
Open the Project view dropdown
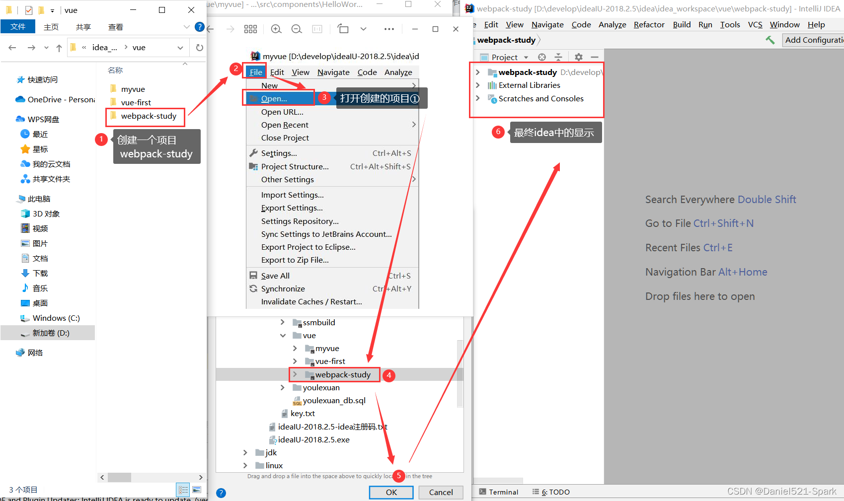tap(526, 58)
